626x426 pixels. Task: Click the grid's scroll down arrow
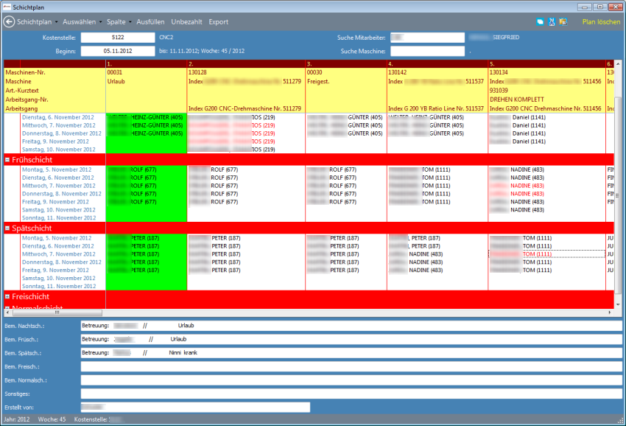618,304
